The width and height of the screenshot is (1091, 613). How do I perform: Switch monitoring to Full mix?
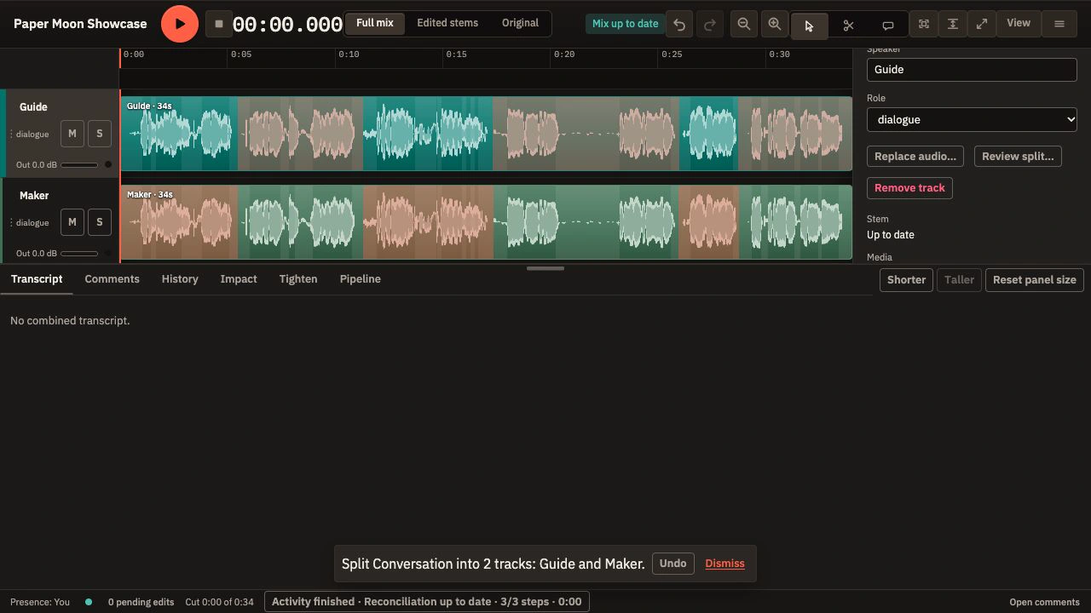tap(375, 23)
